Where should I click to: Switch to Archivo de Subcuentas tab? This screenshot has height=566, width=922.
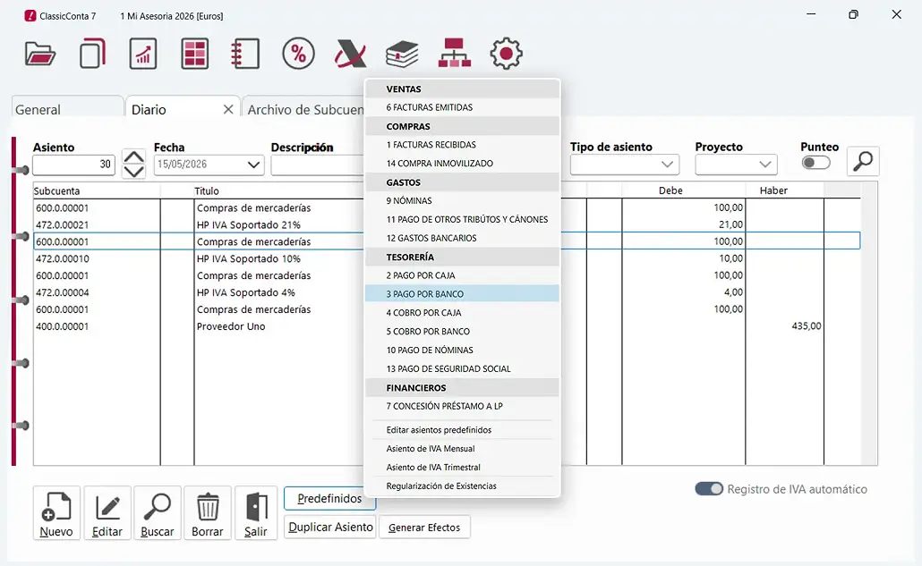tap(305, 109)
